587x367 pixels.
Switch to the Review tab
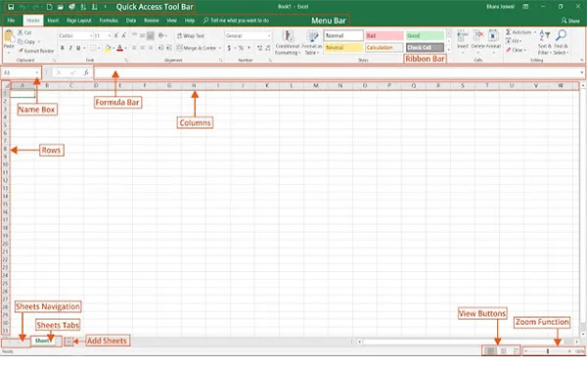[152, 21]
